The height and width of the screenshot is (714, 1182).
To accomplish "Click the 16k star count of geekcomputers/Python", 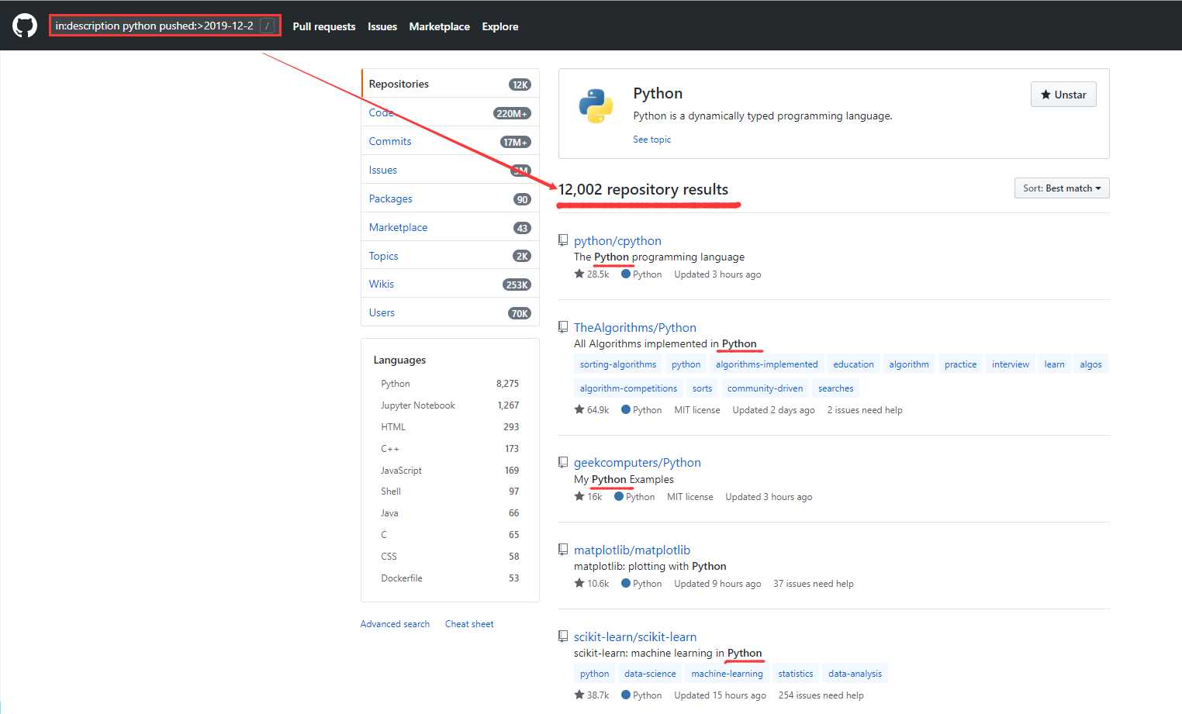I will click(588, 497).
